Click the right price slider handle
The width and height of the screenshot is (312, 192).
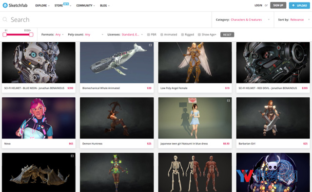[x=31, y=35]
